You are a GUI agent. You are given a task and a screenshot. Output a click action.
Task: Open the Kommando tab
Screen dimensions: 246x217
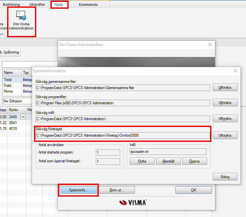pyautogui.click(x=88, y=5)
